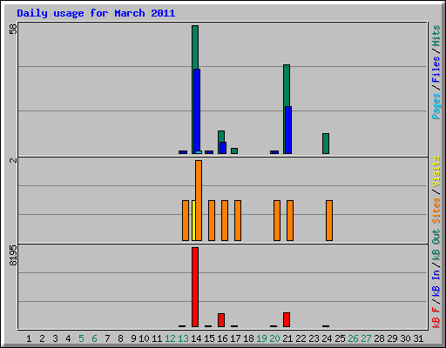The image size is (446, 348).
Task: Click the green Hits bar for day 24
Action: point(326,144)
